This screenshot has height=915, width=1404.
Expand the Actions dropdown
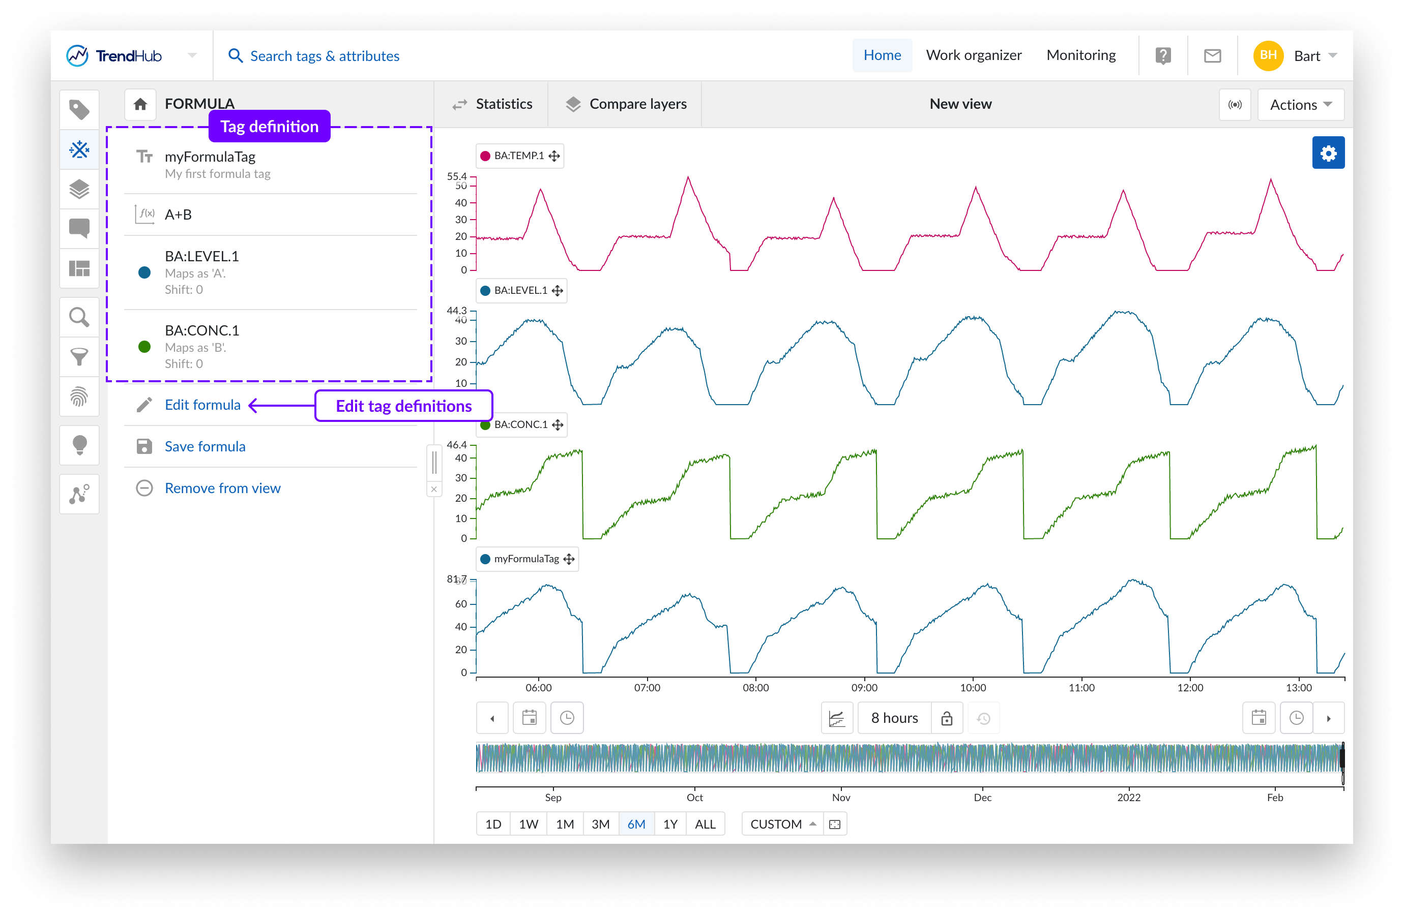pyautogui.click(x=1300, y=105)
